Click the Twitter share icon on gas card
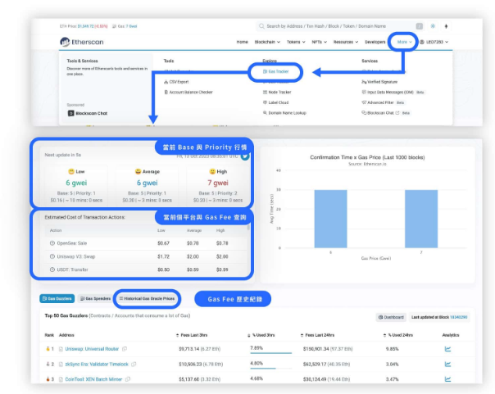The width and height of the screenshot is (495, 394). point(245,156)
